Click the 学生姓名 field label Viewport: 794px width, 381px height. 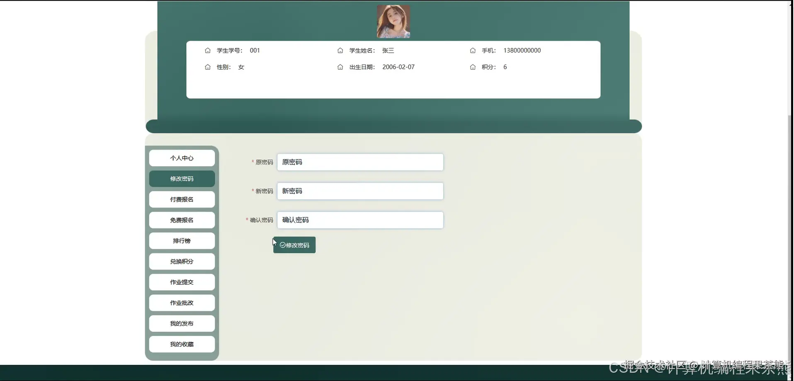(362, 51)
